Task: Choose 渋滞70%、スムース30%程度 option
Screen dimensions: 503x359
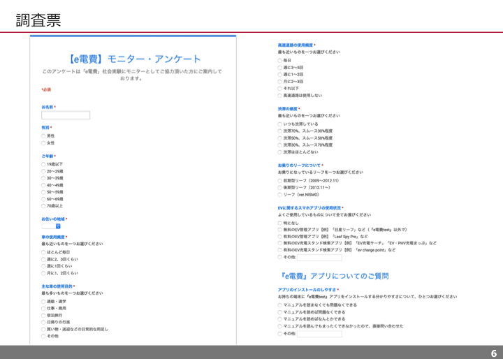Action: [x=279, y=131]
